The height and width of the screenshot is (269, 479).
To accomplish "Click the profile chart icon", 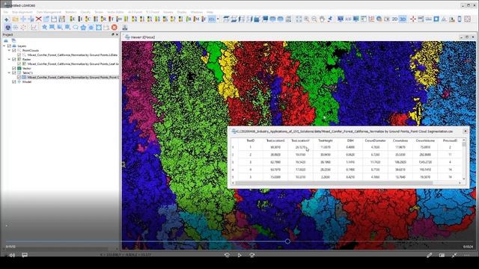I will (34, 28).
